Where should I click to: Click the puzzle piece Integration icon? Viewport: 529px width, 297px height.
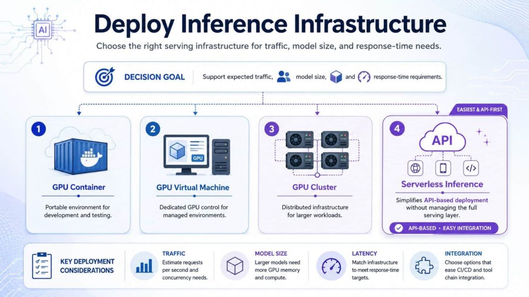[425, 266]
